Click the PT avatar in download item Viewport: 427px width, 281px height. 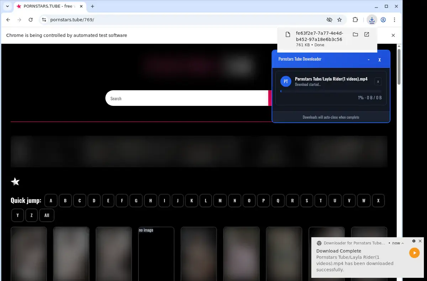pyautogui.click(x=286, y=81)
